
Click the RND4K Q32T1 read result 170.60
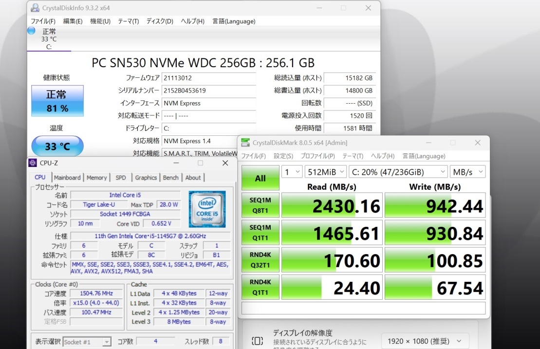pyautogui.click(x=332, y=260)
